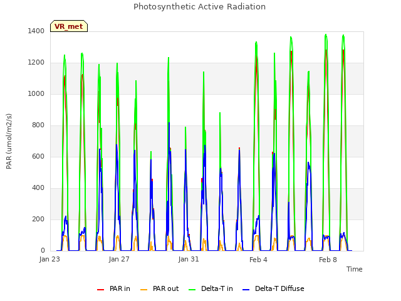Click the 800 y-axis tick label

click(38, 125)
